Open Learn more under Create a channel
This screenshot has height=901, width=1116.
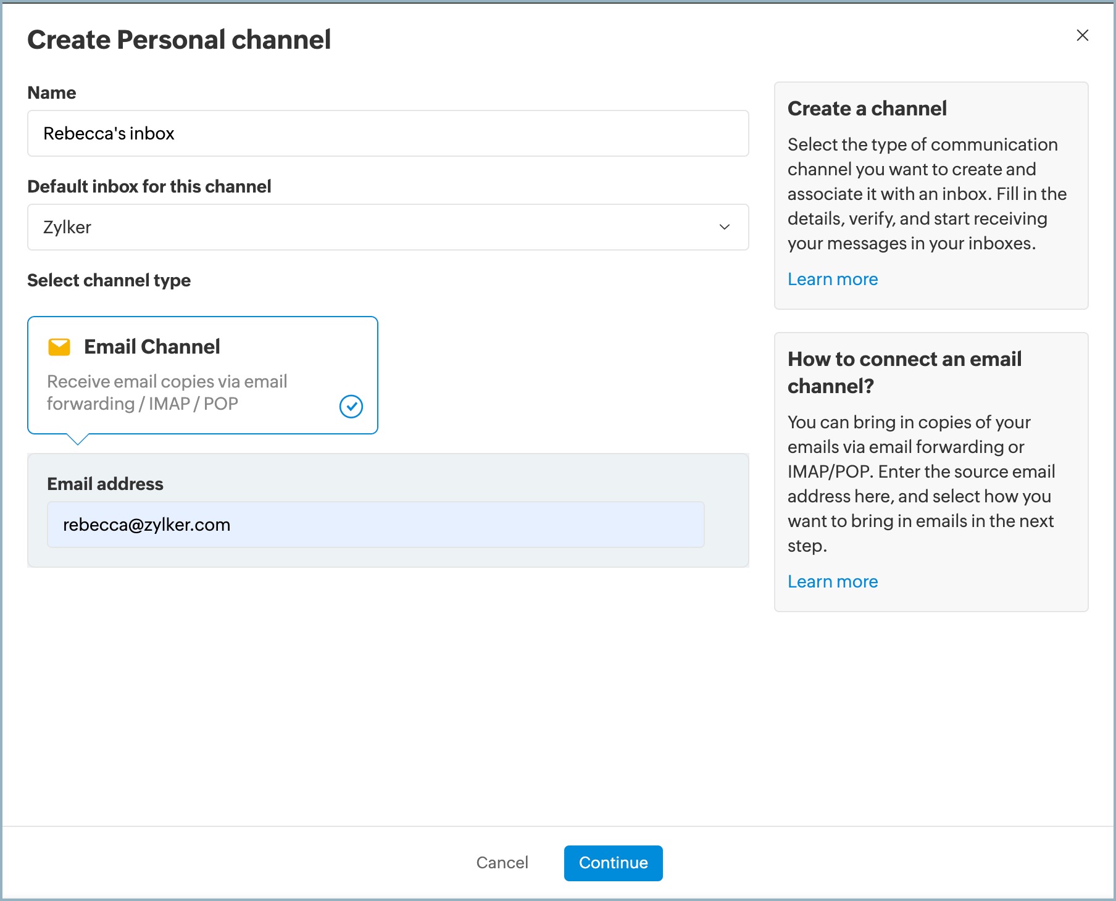tap(832, 280)
